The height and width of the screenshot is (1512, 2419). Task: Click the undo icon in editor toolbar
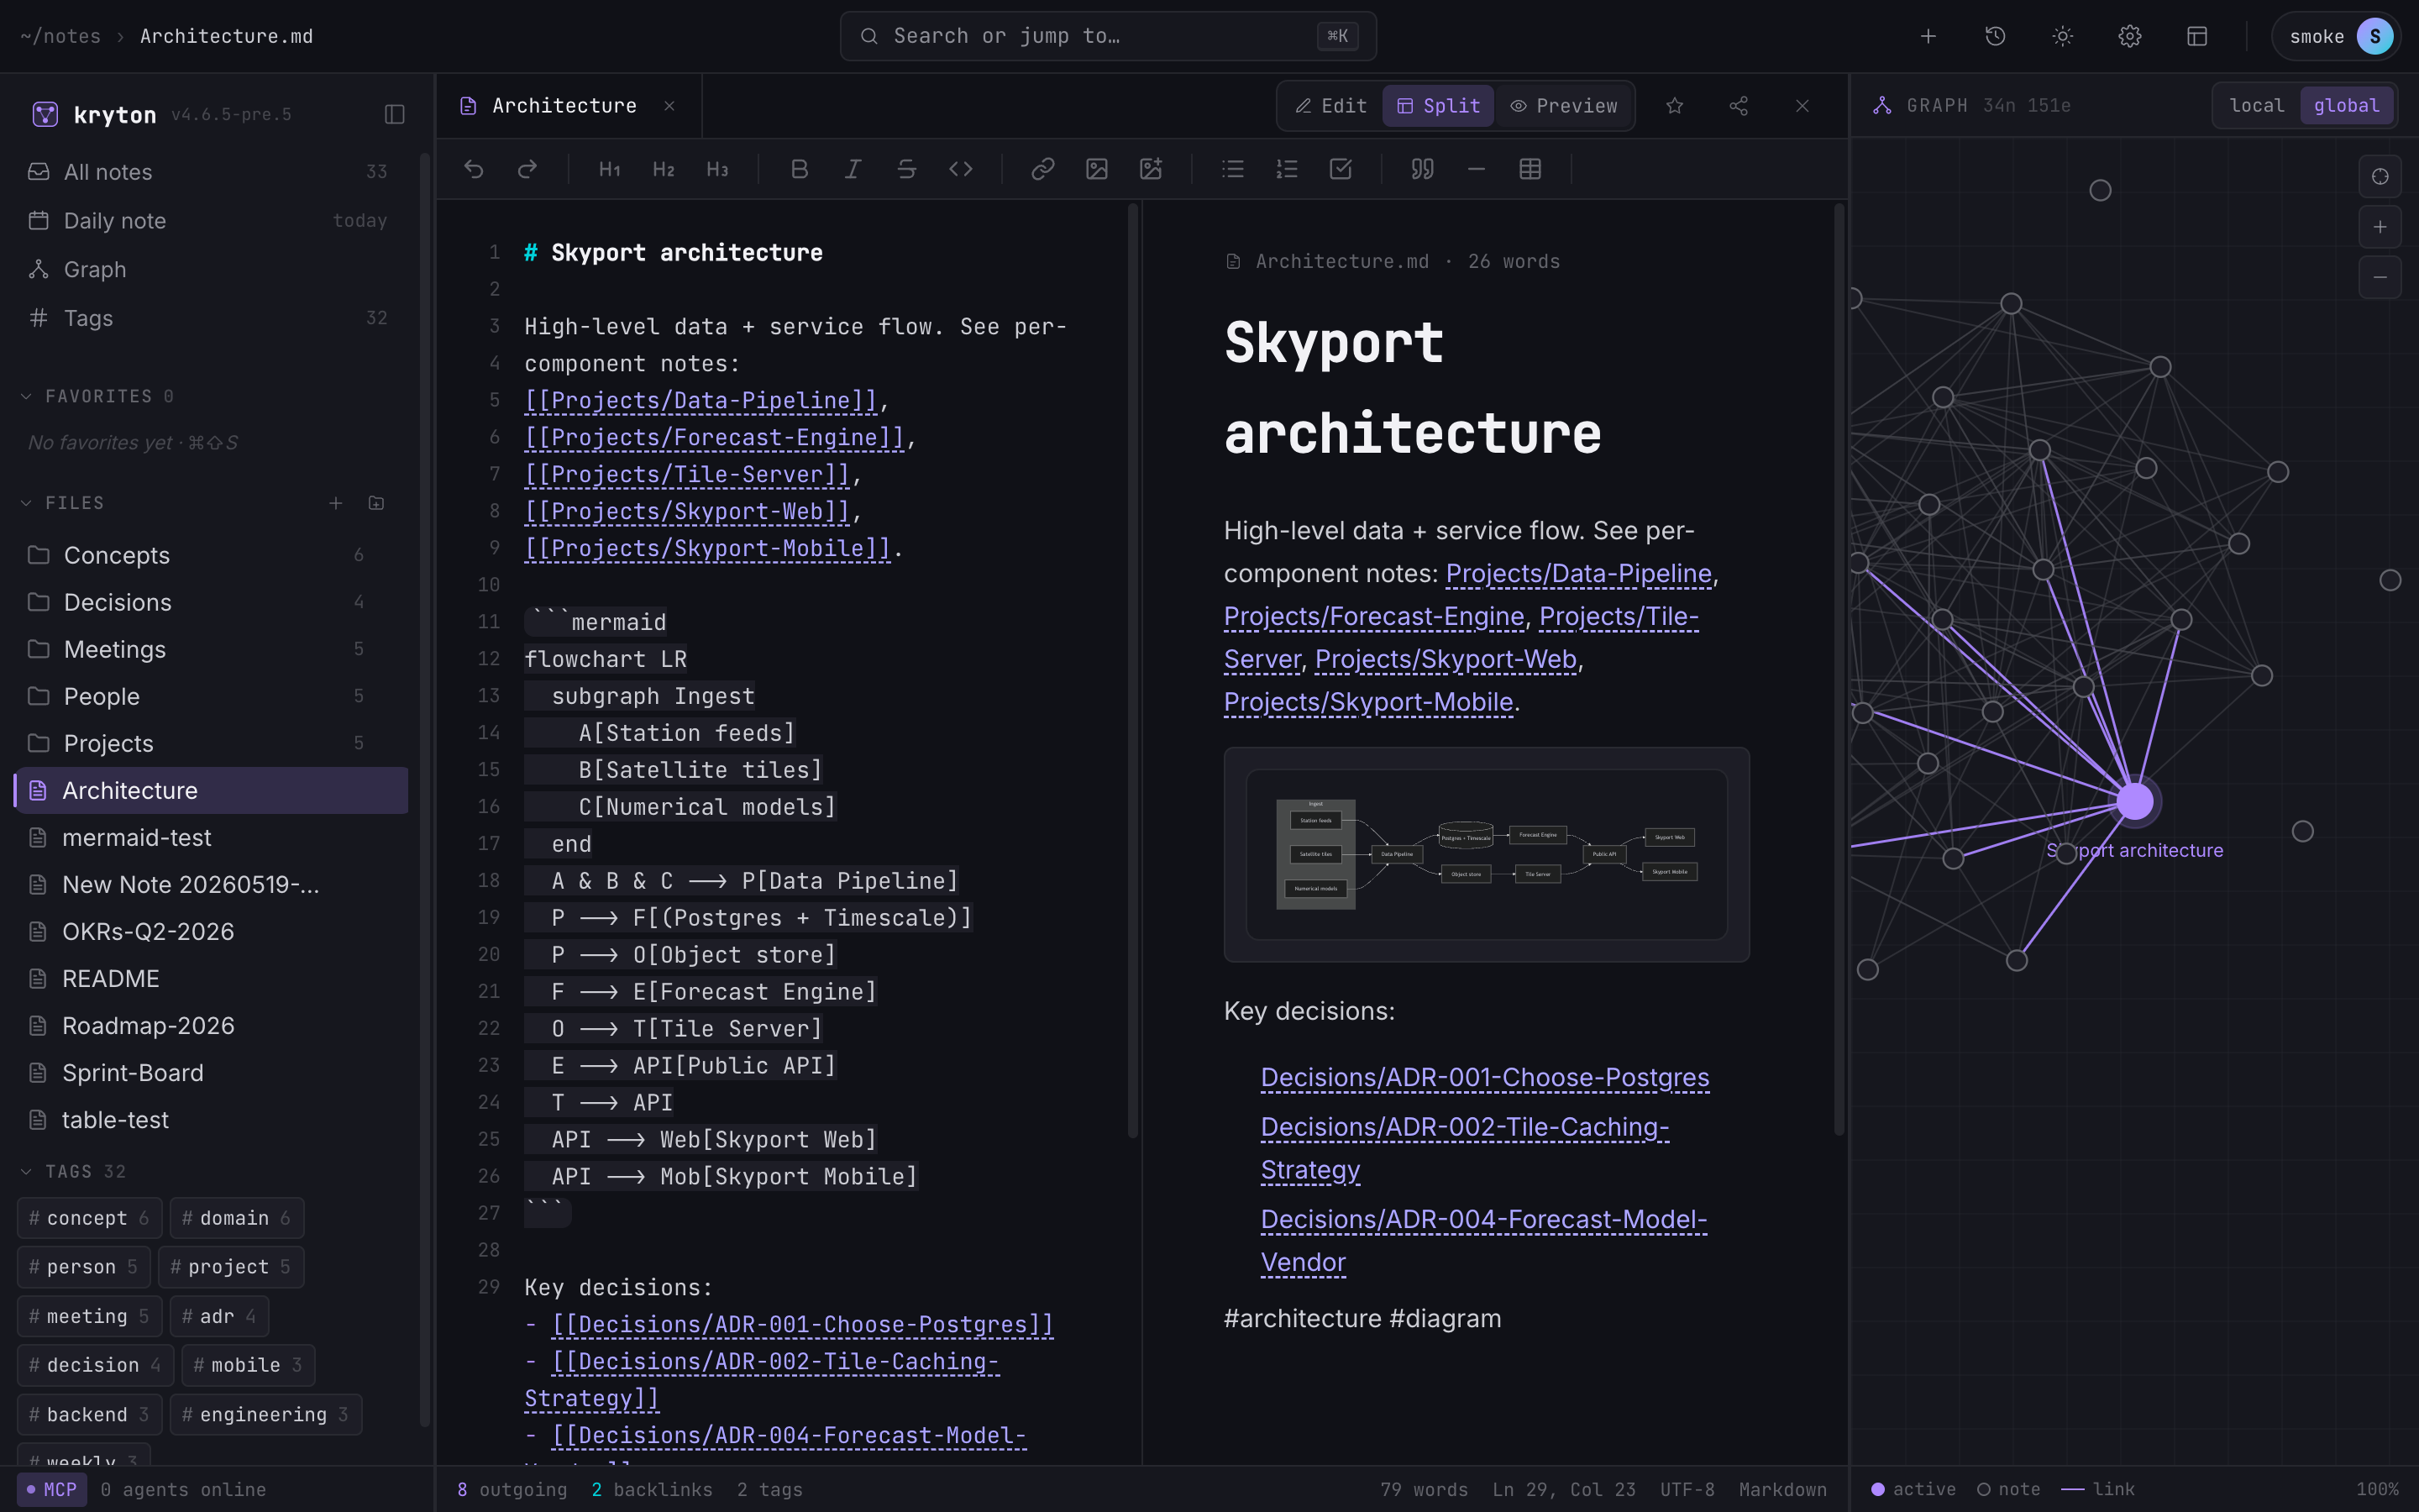474,169
